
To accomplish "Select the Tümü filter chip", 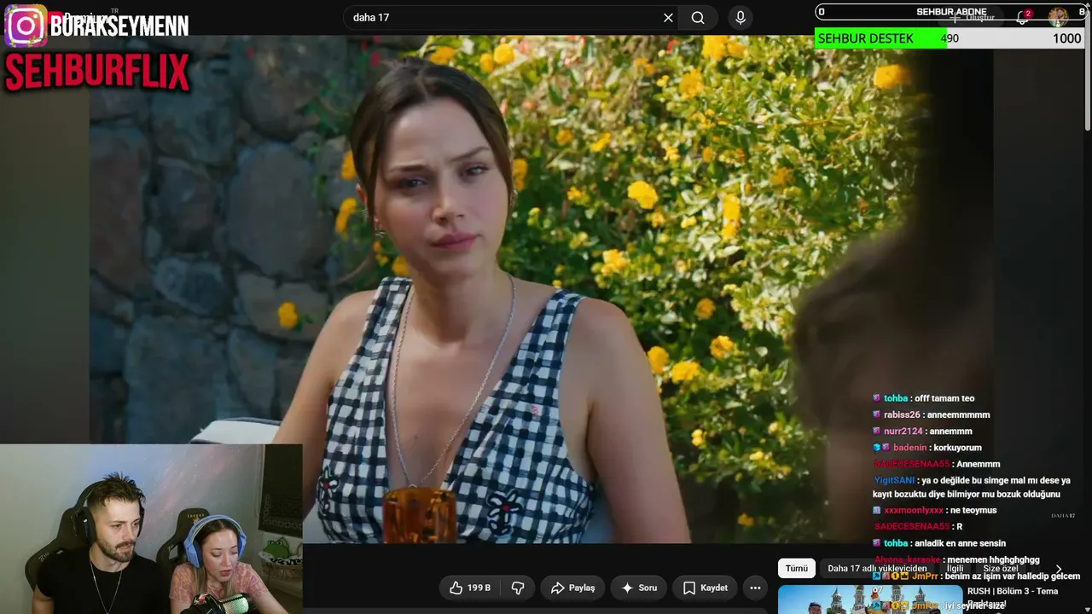I will tap(797, 569).
